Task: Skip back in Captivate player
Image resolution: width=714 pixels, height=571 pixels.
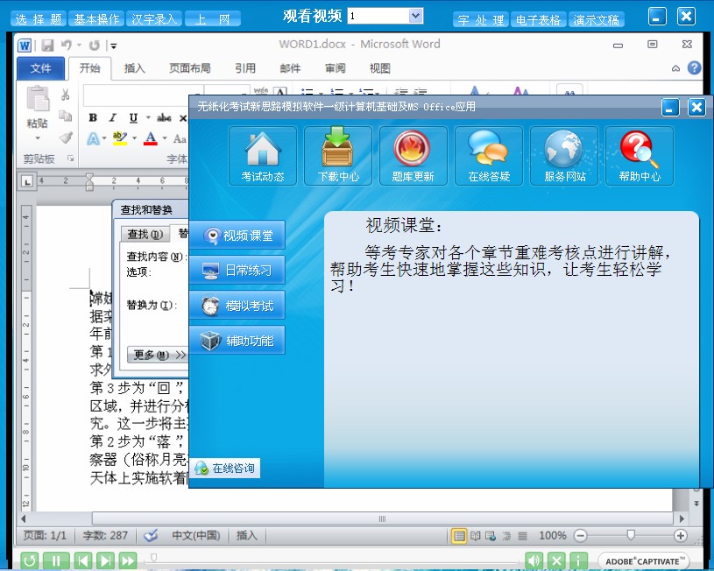Action: 83,560
